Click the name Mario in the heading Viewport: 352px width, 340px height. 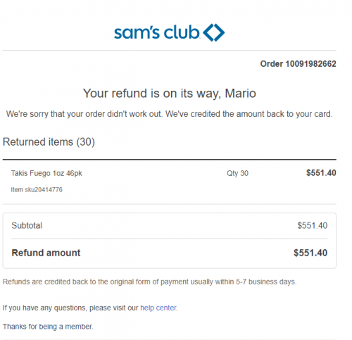240,94
